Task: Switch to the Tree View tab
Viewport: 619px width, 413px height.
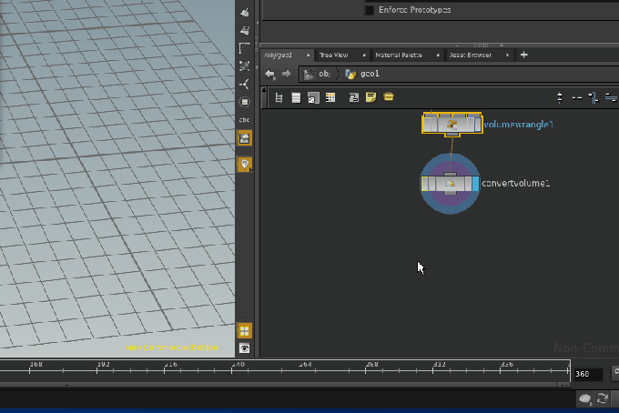Action: point(333,55)
